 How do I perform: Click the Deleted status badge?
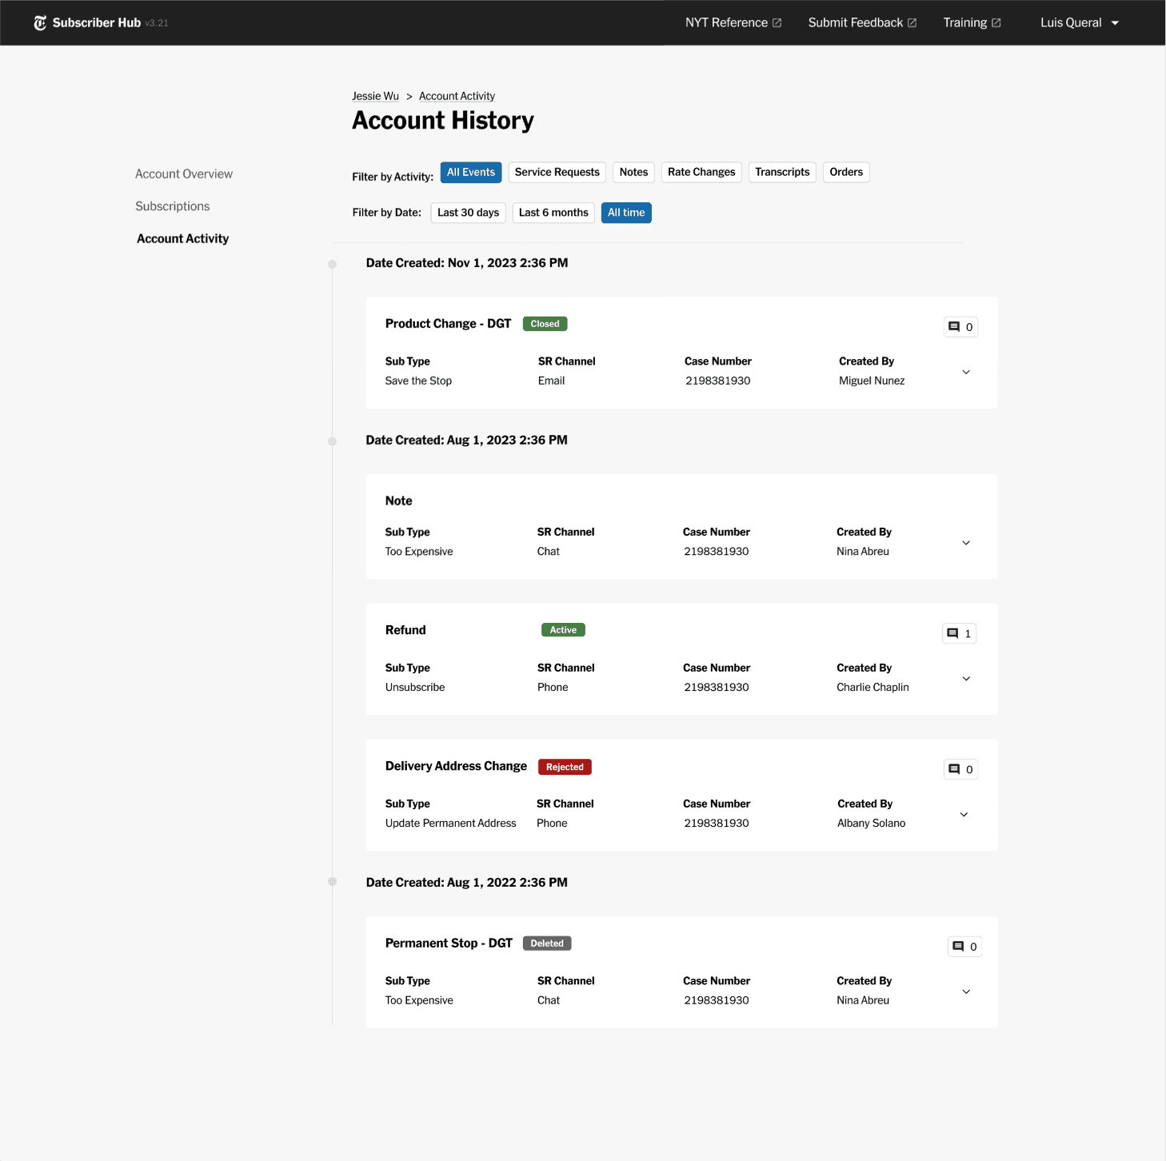(x=547, y=944)
